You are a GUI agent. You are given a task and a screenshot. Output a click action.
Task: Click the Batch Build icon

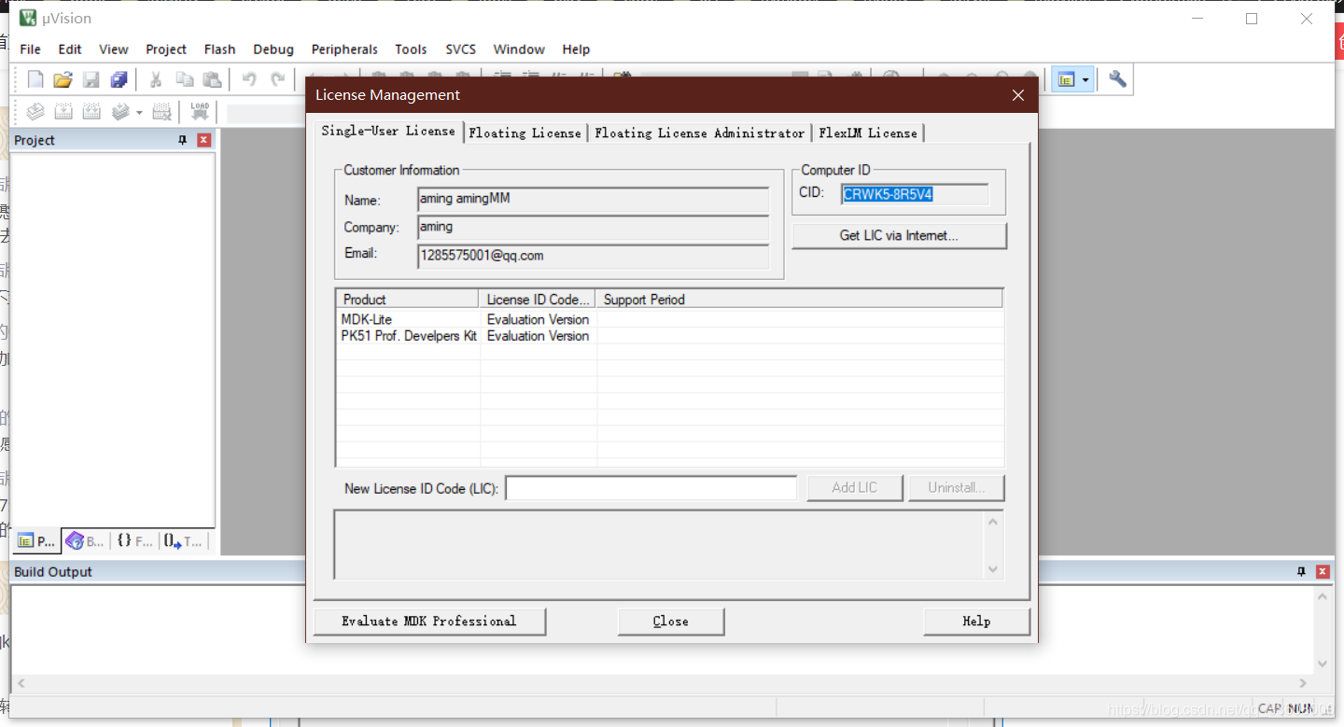120,112
